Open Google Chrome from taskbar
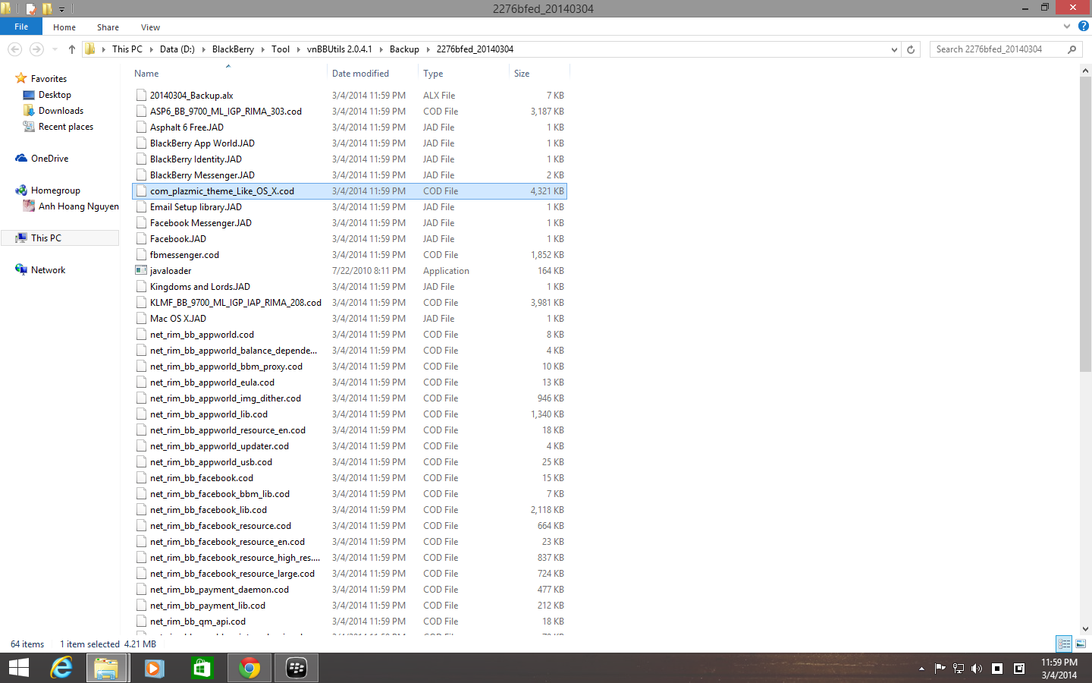The width and height of the screenshot is (1092, 683). coord(249,668)
